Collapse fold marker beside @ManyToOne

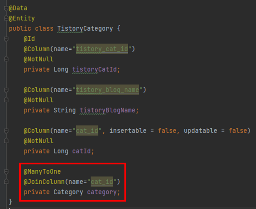click(6, 172)
